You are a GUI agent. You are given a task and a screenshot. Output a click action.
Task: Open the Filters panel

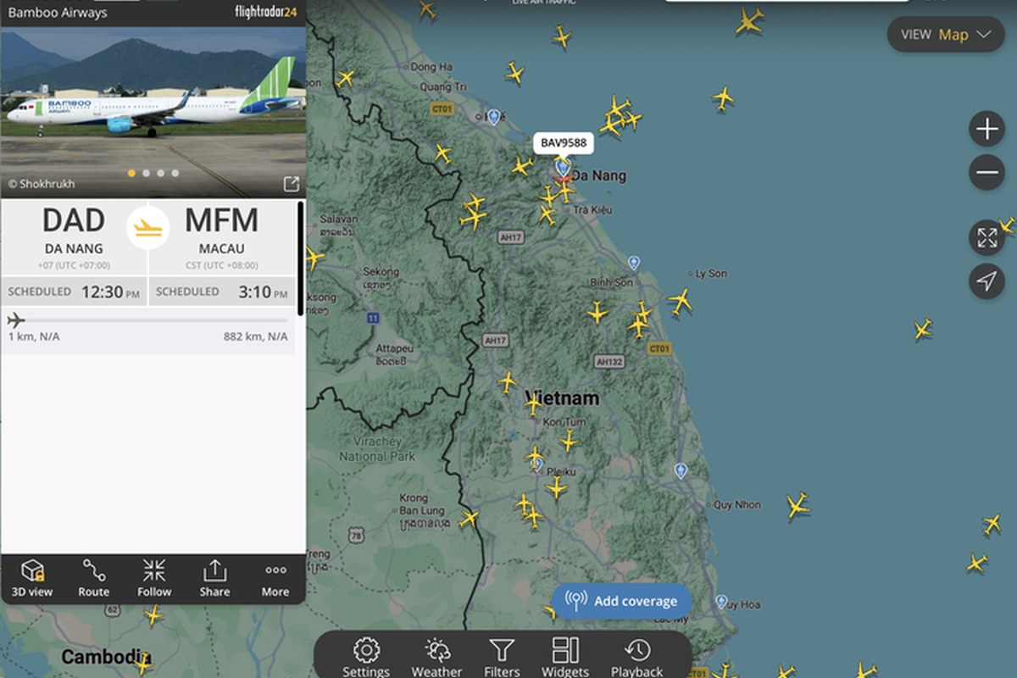[x=502, y=658]
